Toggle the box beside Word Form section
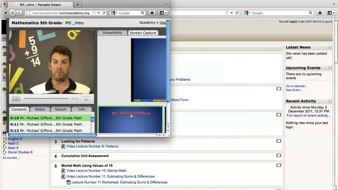Viewport: 338px width, 190px height. point(279,89)
